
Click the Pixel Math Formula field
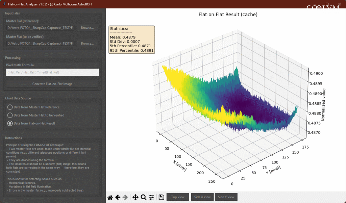(52, 72)
